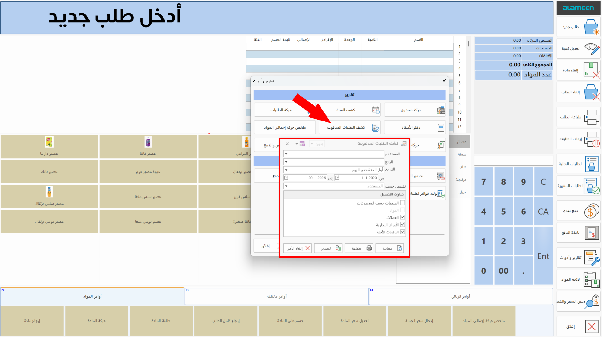
Task: Open items list (لائحة المواد) icon
Action: pos(592,279)
